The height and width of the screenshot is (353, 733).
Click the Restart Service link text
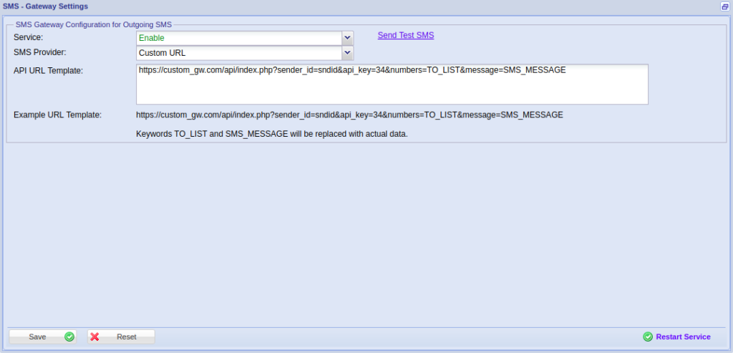683,337
